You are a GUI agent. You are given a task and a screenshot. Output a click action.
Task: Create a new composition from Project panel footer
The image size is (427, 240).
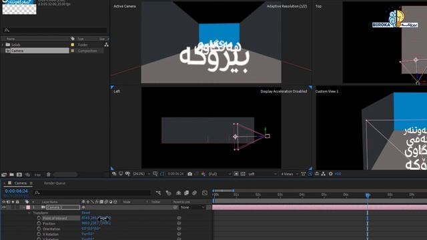19,175
